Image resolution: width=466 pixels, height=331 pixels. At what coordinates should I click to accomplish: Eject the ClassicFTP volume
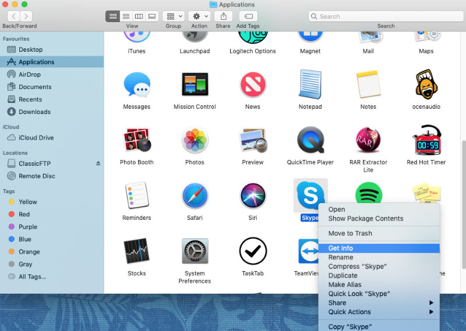click(x=98, y=163)
